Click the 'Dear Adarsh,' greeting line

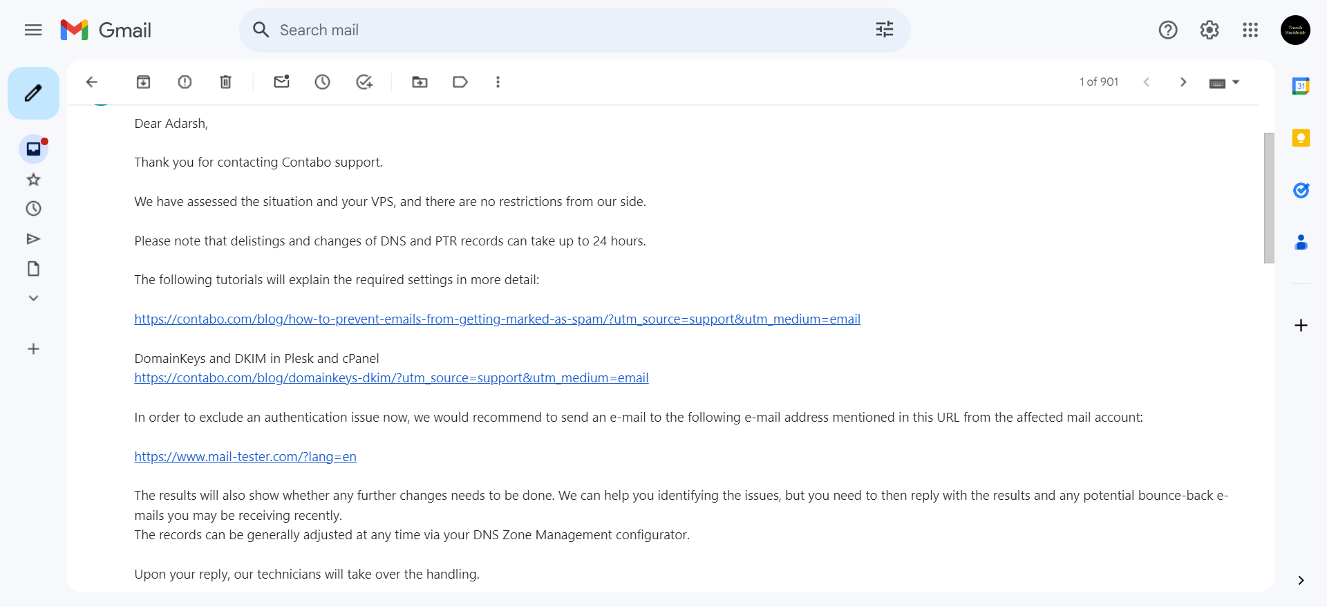(x=171, y=124)
